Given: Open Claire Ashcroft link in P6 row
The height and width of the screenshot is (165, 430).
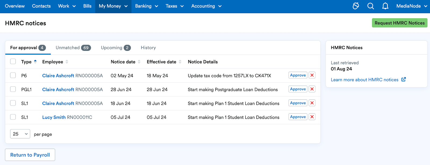Looking at the screenshot, I should click(x=58, y=76).
